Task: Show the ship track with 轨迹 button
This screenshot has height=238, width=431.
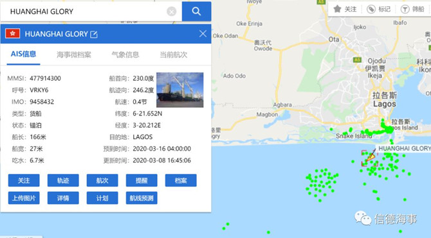Action: tap(63, 180)
